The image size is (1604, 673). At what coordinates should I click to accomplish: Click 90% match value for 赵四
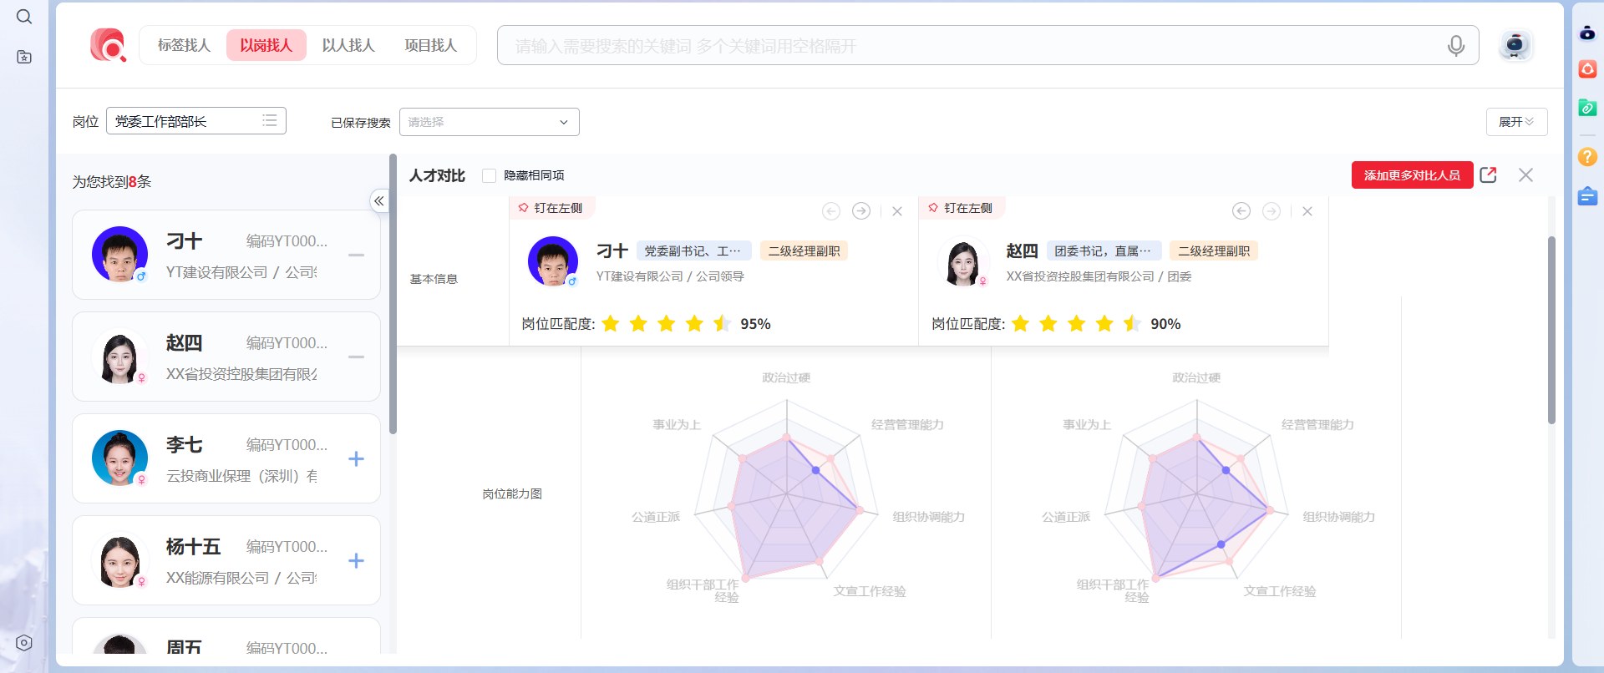pyautogui.click(x=1165, y=324)
